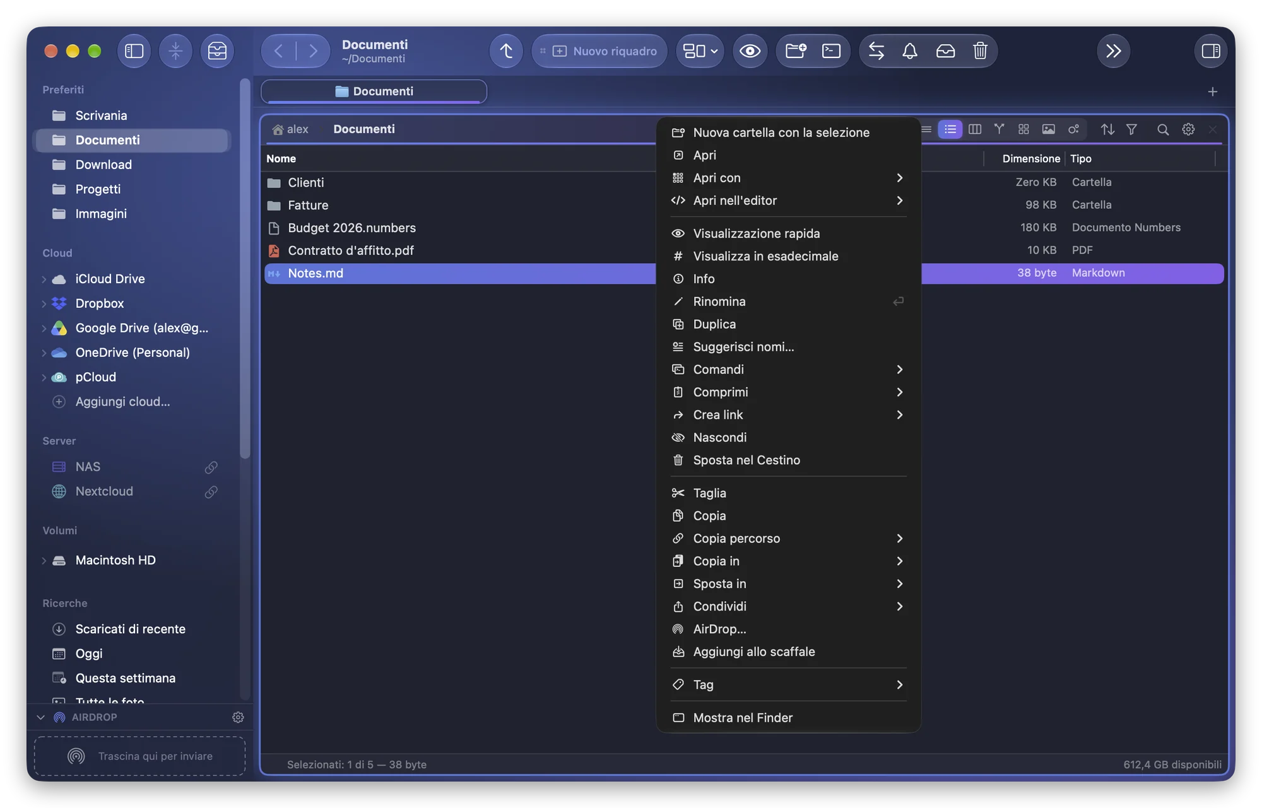Open terminal from the toolbar
1262x808 pixels.
tap(831, 51)
